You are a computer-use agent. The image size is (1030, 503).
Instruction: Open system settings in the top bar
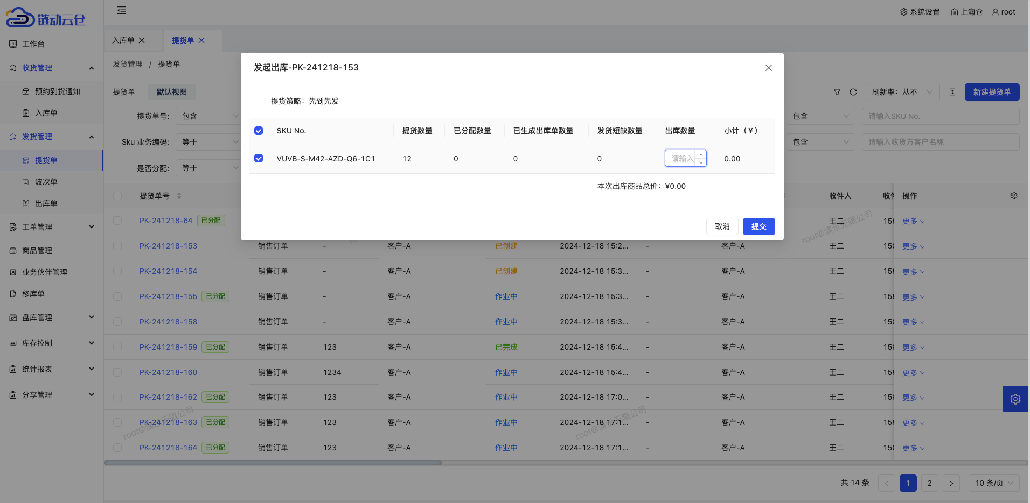click(920, 12)
